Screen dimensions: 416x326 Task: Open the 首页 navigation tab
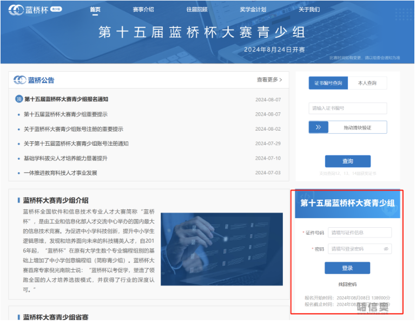95,10
